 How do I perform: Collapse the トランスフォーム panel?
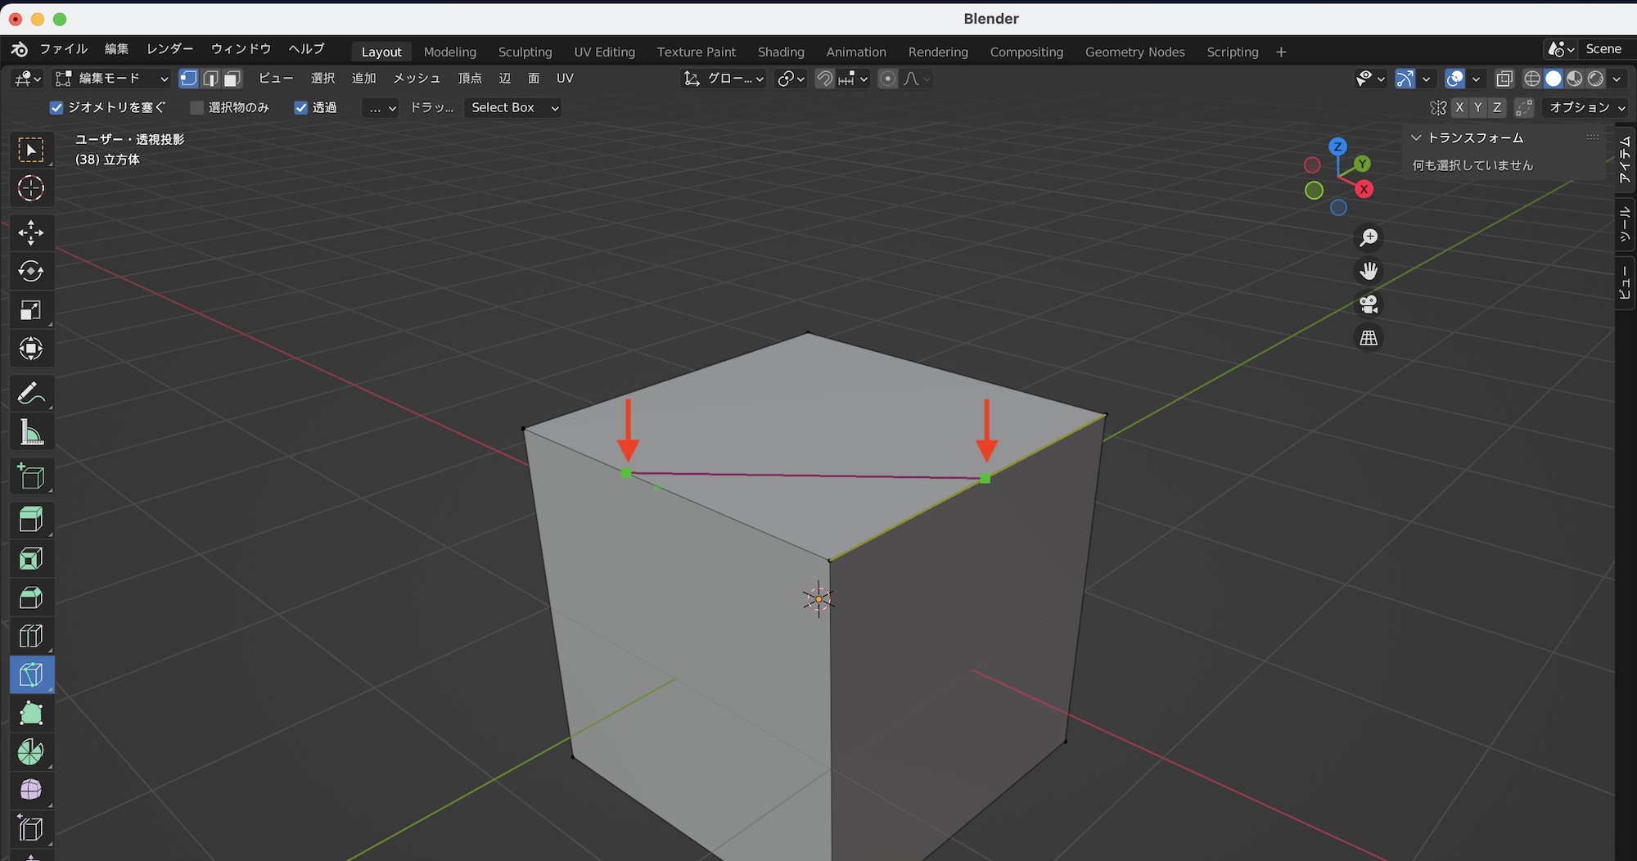(1416, 138)
